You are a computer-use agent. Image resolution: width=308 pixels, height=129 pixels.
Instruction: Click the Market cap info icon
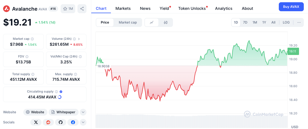[32, 39]
